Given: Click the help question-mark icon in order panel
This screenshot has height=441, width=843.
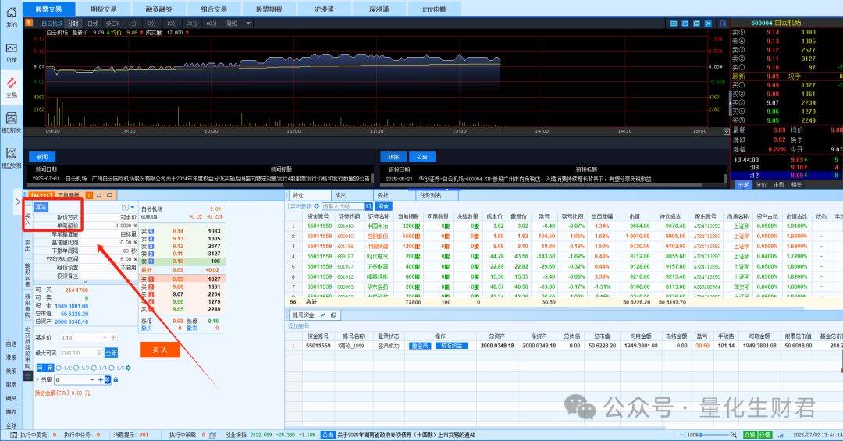Looking at the screenshot, I should click(x=125, y=207).
